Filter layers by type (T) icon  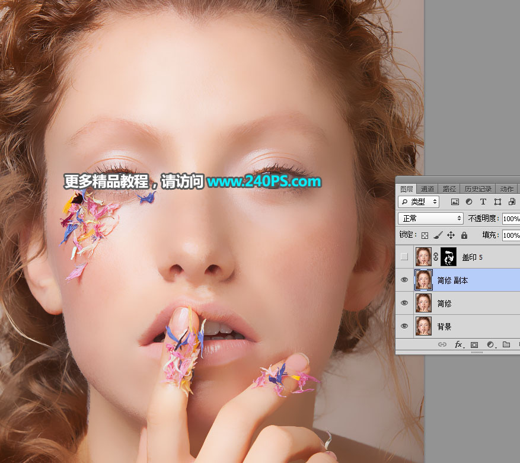pos(483,202)
